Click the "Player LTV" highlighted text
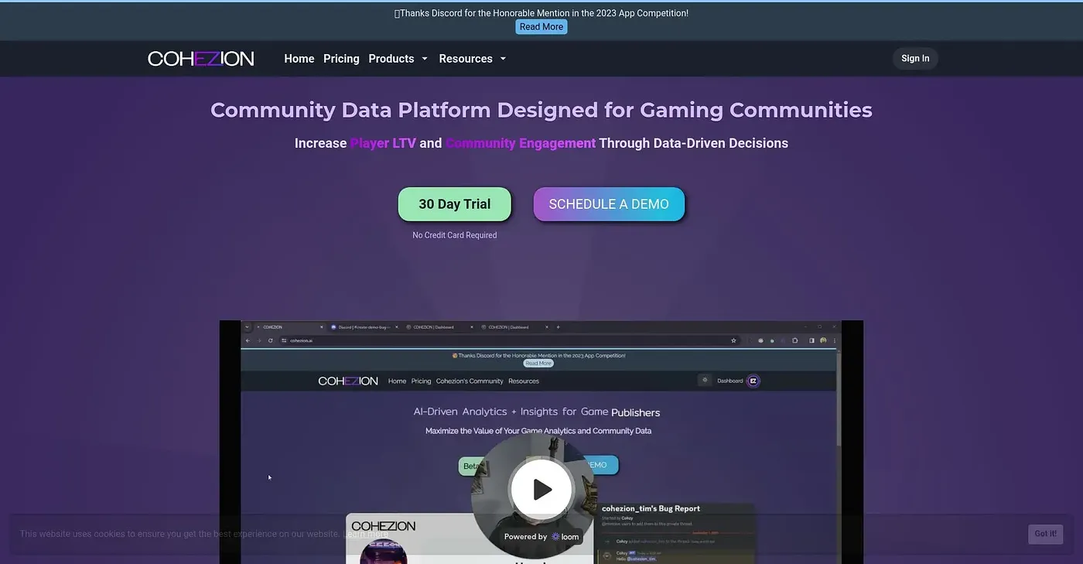The image size is (1083, 564). coord(383,143)
